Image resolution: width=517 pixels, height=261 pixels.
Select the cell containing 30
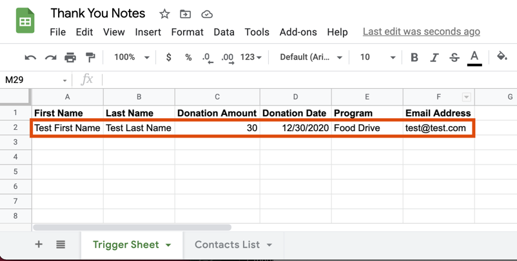click(217, 128)
